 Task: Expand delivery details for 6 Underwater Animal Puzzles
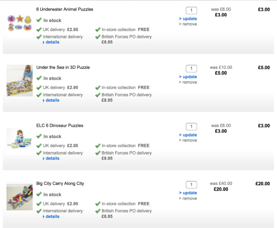[x=52, y=42]
